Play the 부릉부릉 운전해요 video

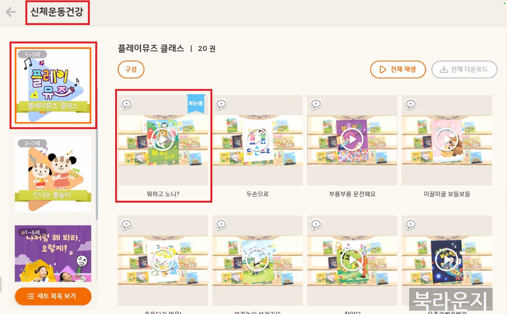pos(352,140)
